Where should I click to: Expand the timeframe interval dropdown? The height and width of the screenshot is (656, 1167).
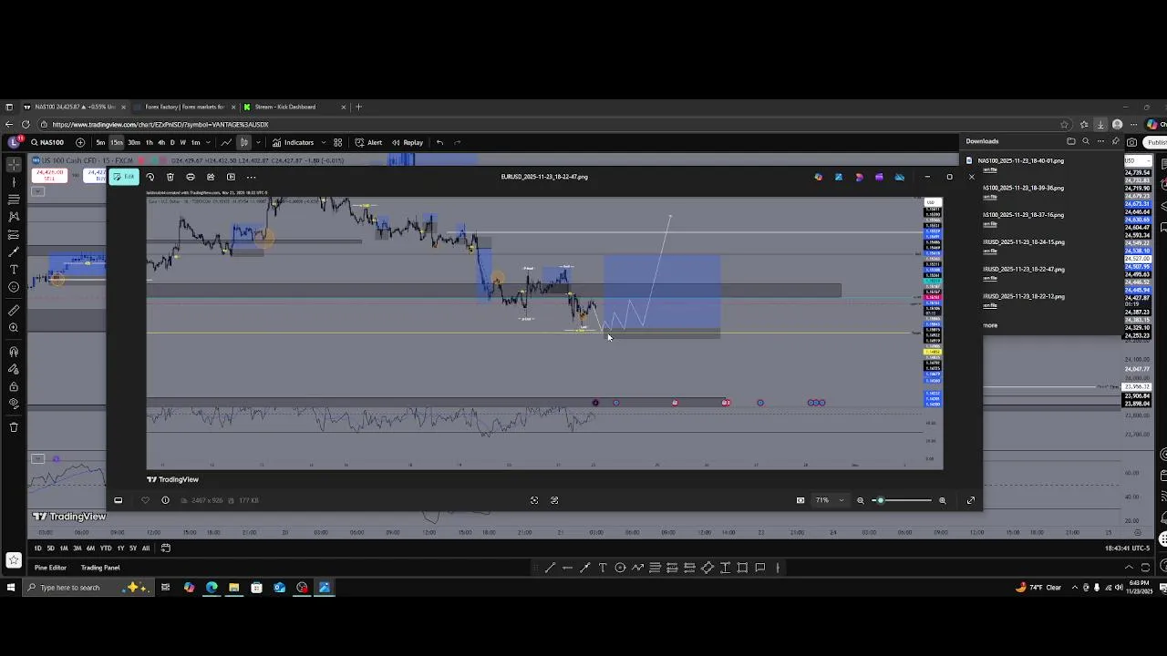point(208,142)
